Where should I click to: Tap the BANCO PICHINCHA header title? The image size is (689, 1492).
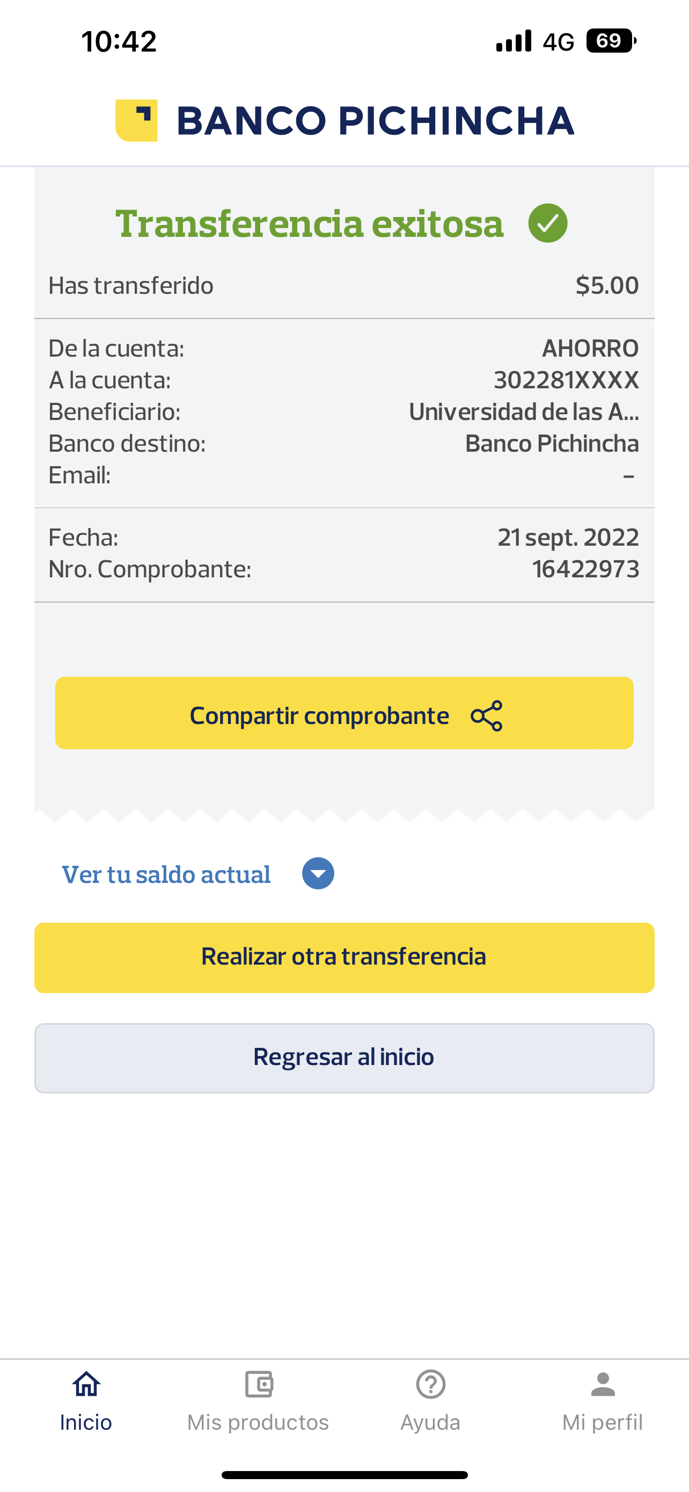coord(375,121)
